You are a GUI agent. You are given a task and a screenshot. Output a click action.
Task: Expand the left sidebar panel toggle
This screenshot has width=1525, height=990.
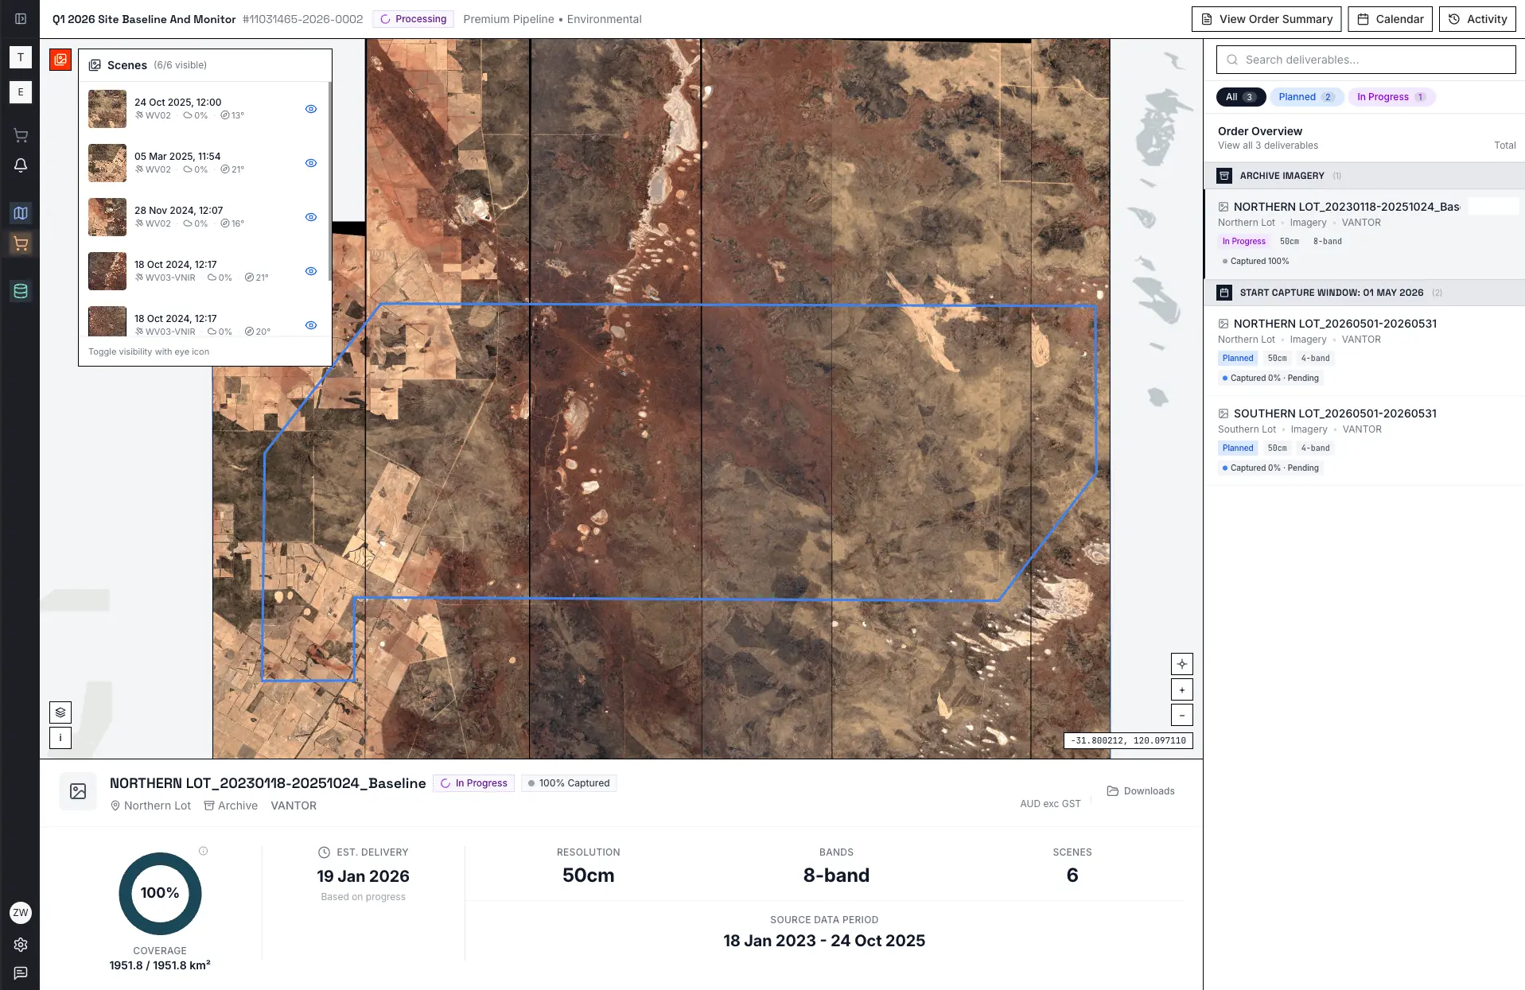coord(21,19)
